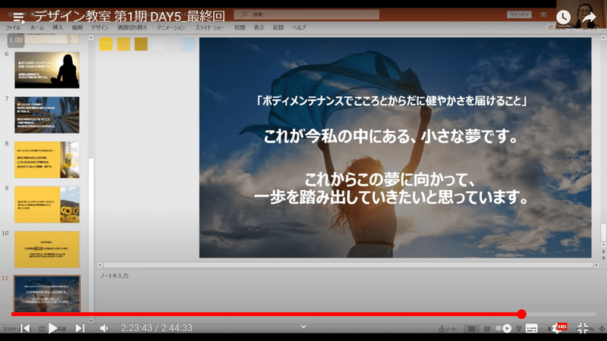
Task: Click the slide panel vertical scrollbar thumb
Action: (90, 236)
